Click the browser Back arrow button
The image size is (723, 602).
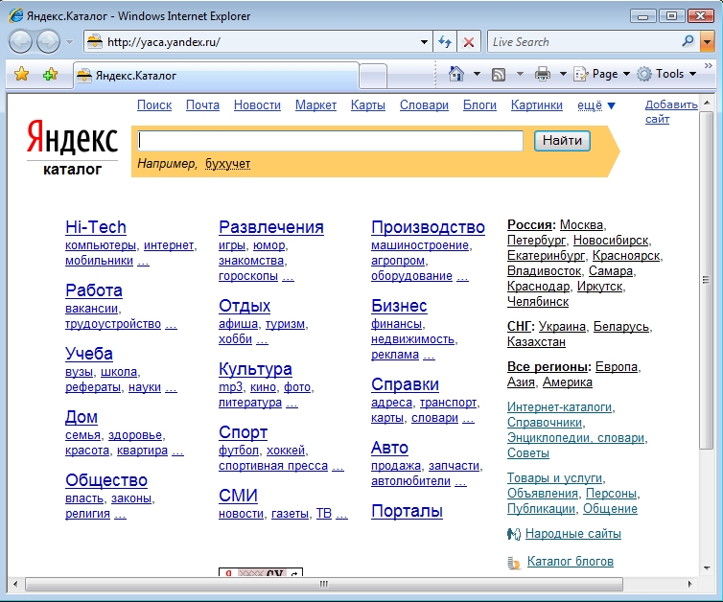[x=20, y=42]
